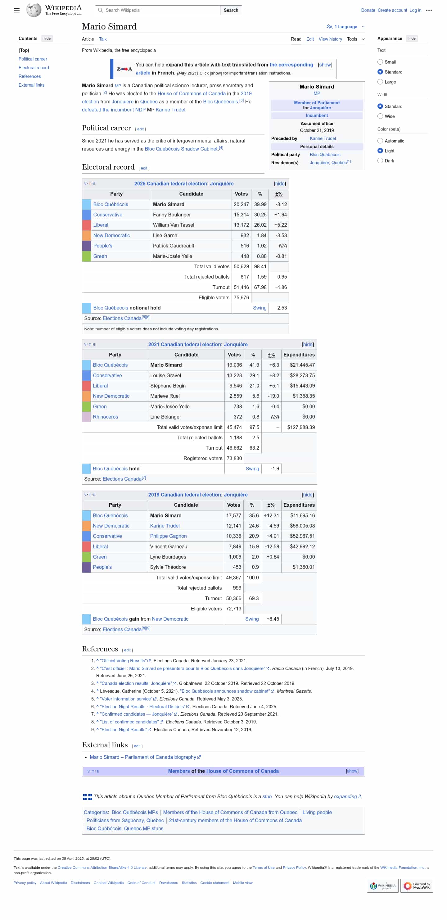447x920 pixels.
Task: Sort by ±% column header in 2025 table
Action: [279, 194]
